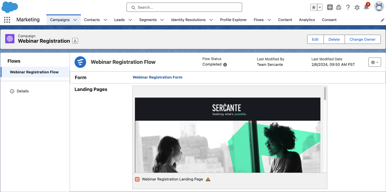Go to the Segments tab

click(x=148, y=20)
